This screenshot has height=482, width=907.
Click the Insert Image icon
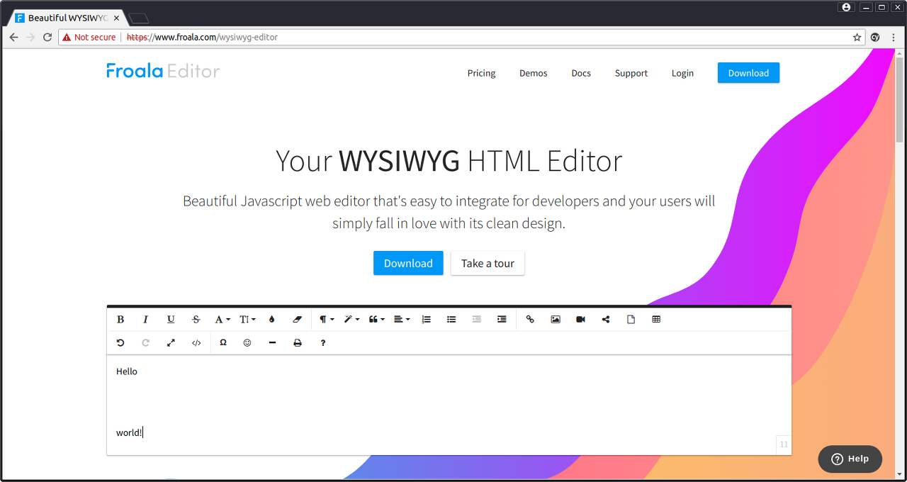556,320
